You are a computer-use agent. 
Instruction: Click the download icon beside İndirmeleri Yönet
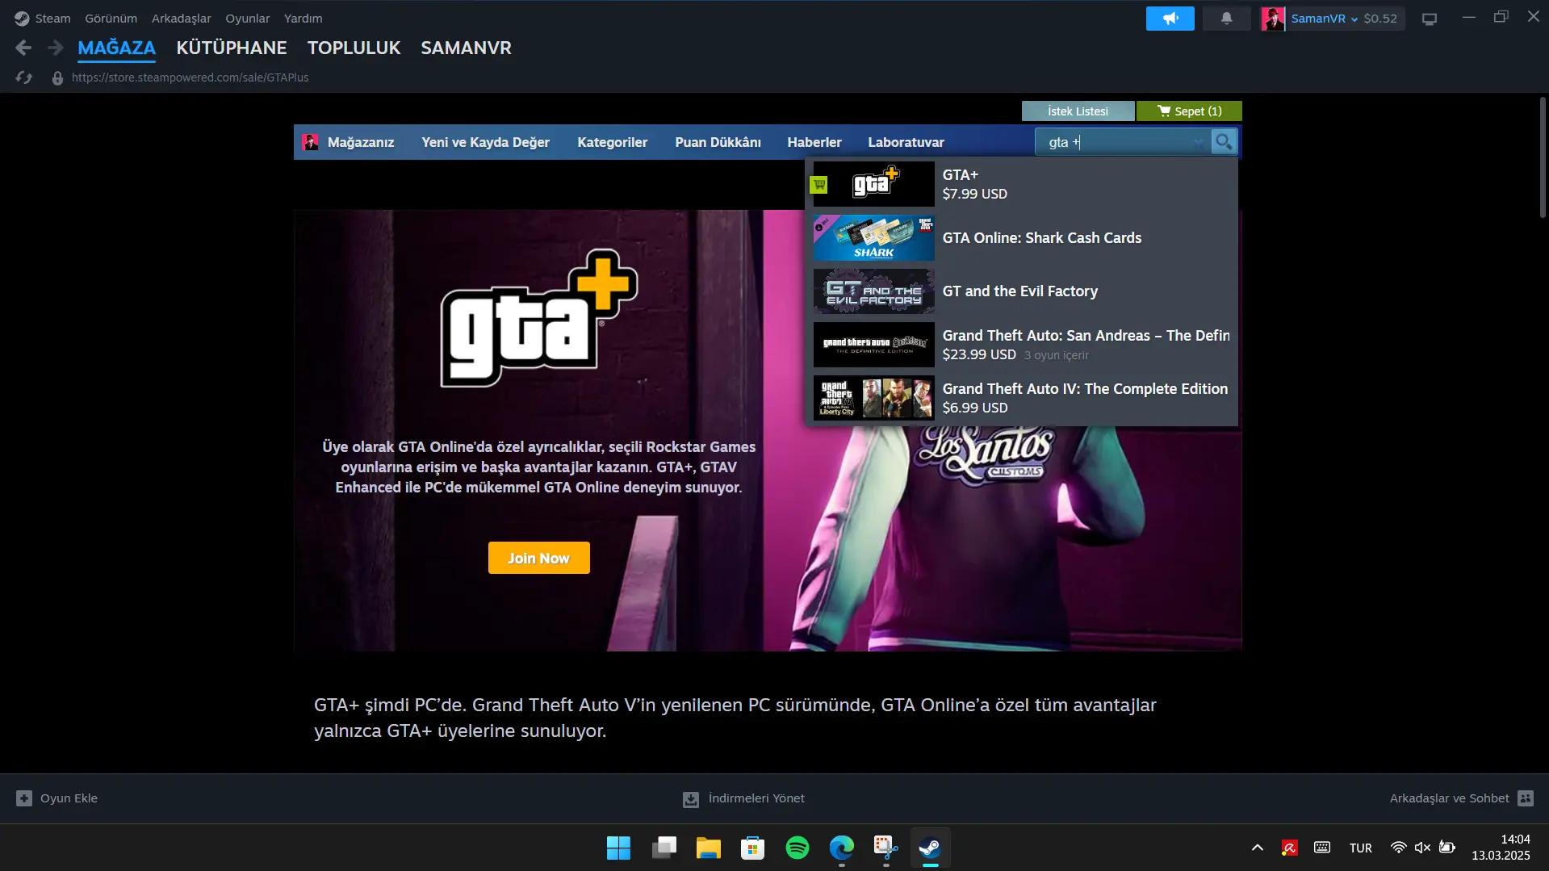[x=691, y=799]
